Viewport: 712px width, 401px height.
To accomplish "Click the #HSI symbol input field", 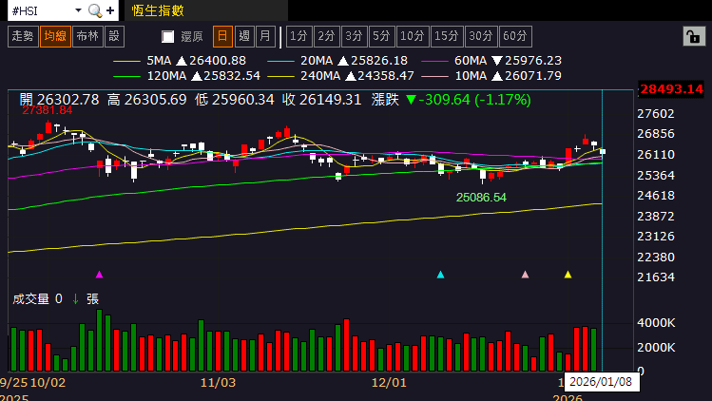I will click(38, 10).
